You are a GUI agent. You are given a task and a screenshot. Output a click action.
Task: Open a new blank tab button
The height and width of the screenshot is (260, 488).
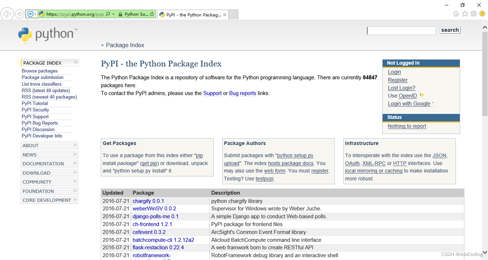233,15
